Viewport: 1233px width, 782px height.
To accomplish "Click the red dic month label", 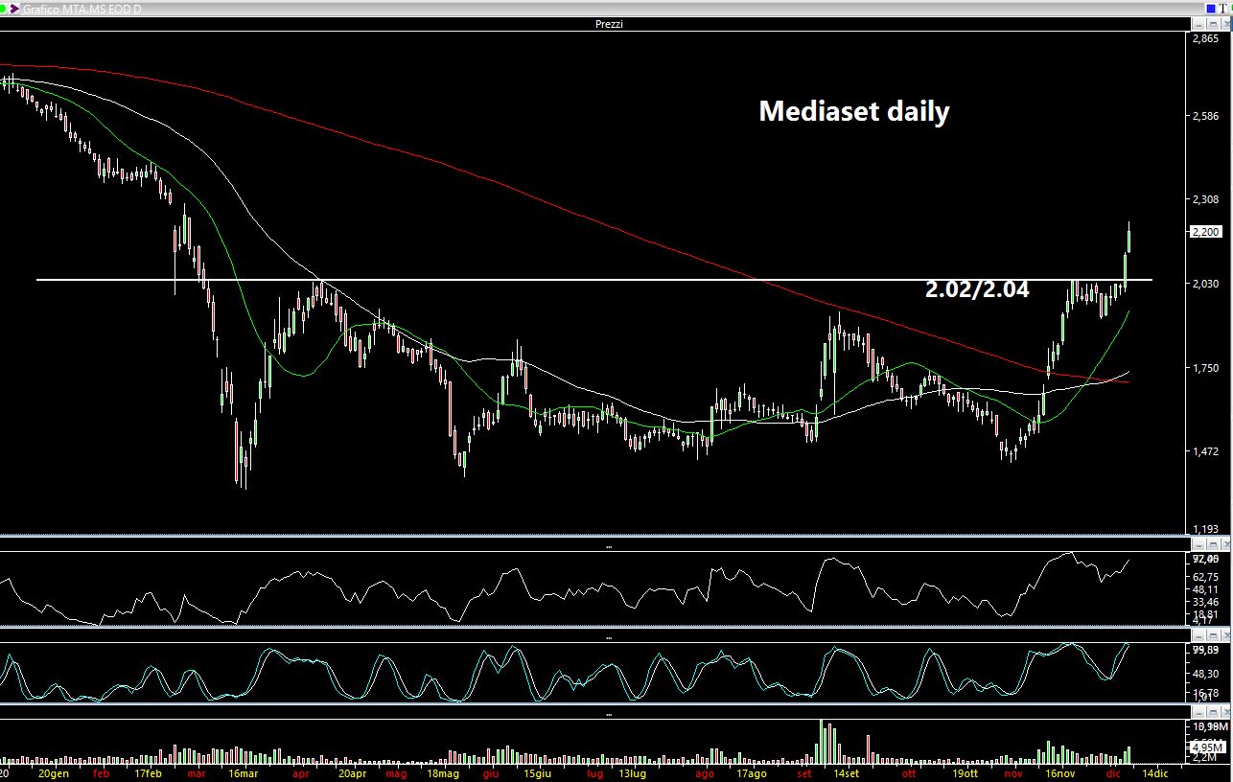I will (1113, 773).
